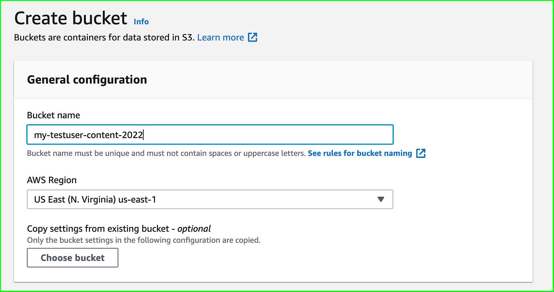Open the Learn more link about S3 buckets

(220, 37)
